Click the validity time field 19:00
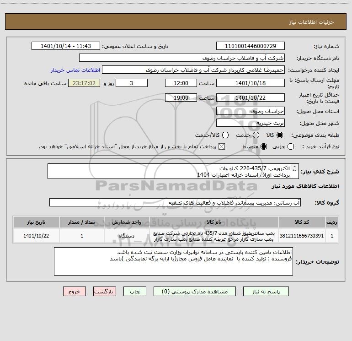 click(x=181, y=98)
